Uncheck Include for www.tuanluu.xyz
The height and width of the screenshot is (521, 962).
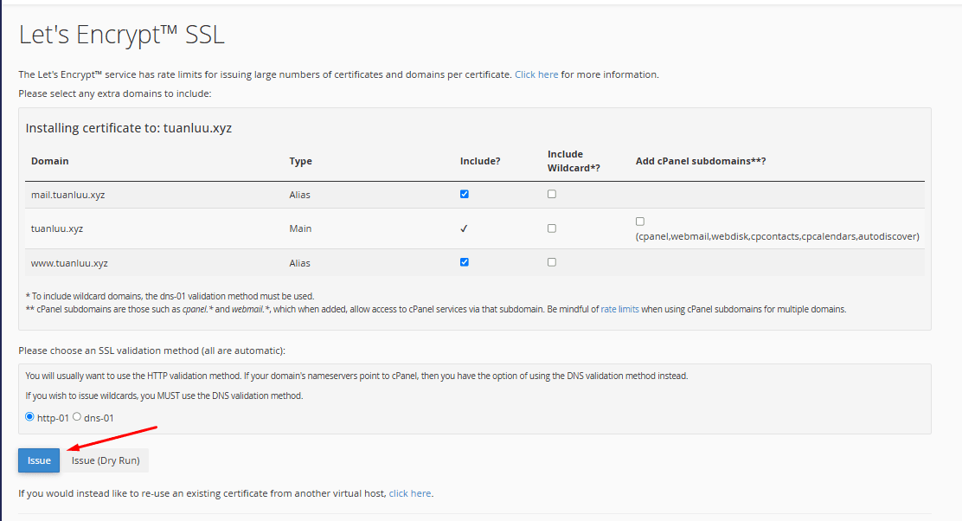click(x=465, y=262)
